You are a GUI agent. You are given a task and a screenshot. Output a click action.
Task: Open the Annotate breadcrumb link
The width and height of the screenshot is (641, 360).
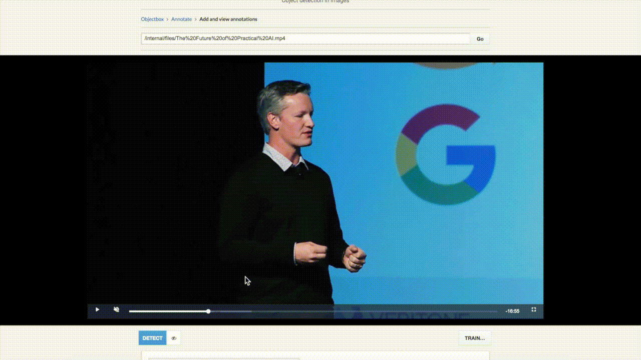pyautogui.click(x=181, y=19)
